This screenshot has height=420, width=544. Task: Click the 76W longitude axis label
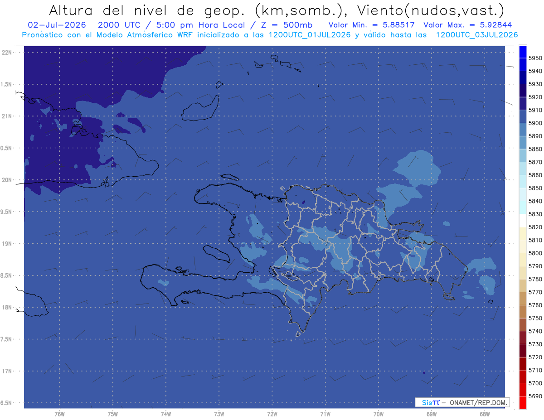click(x=59, y=414)
